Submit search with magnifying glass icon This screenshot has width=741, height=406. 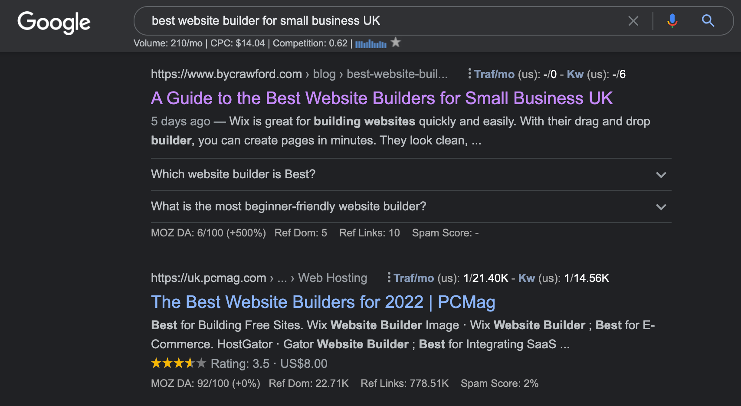708,20
